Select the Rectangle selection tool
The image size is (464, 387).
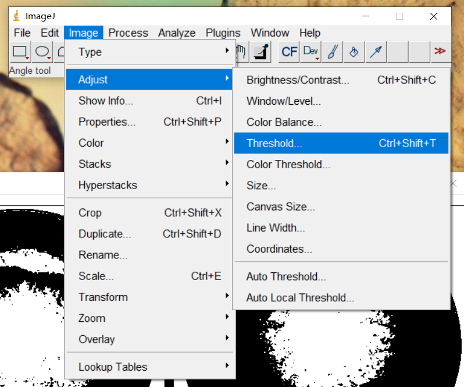[x=20, y=52]
